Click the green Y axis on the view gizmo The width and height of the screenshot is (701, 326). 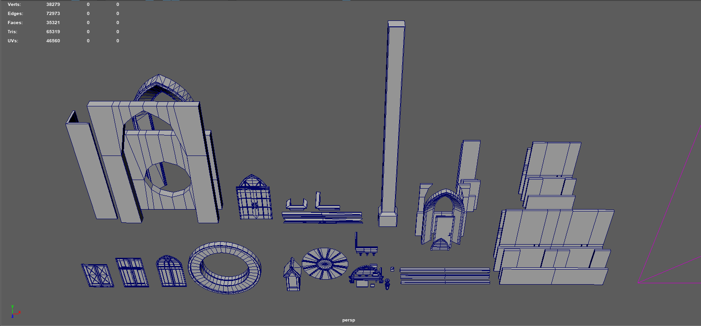click(12, 306)
